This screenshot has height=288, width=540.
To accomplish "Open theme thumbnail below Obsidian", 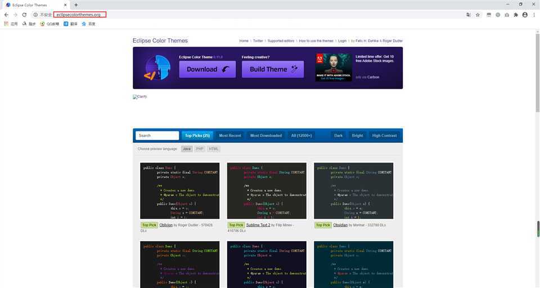I will [x=353, y=264].
